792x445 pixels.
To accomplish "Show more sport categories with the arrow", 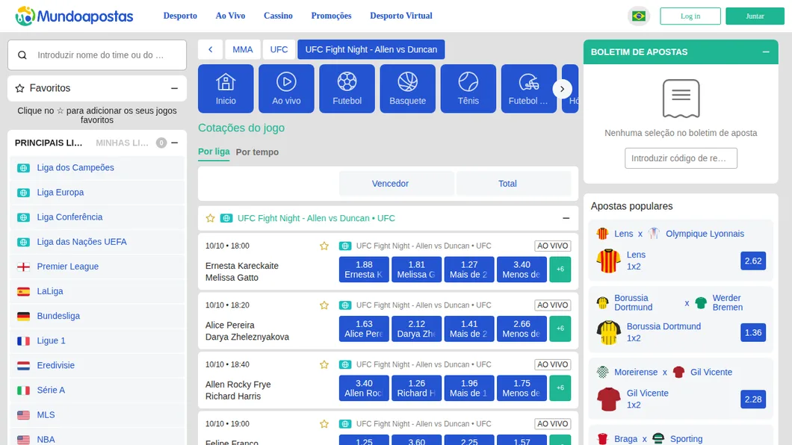I will [562, 89].
